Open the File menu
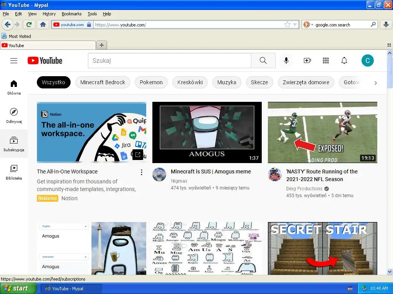393x294 pixels. tap(6, 14)
